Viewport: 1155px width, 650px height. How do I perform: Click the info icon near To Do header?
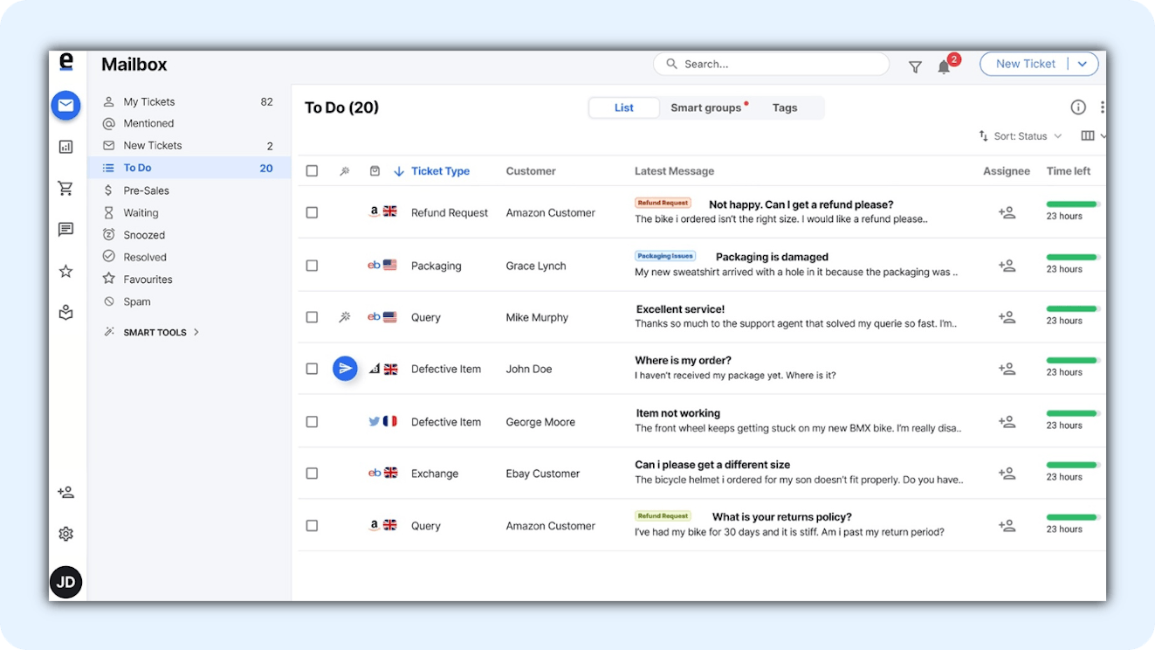point(1078,107)
